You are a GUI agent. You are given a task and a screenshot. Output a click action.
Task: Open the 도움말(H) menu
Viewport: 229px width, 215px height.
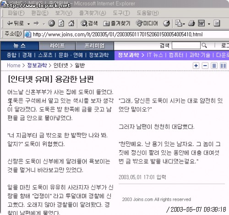pos(147,13)
